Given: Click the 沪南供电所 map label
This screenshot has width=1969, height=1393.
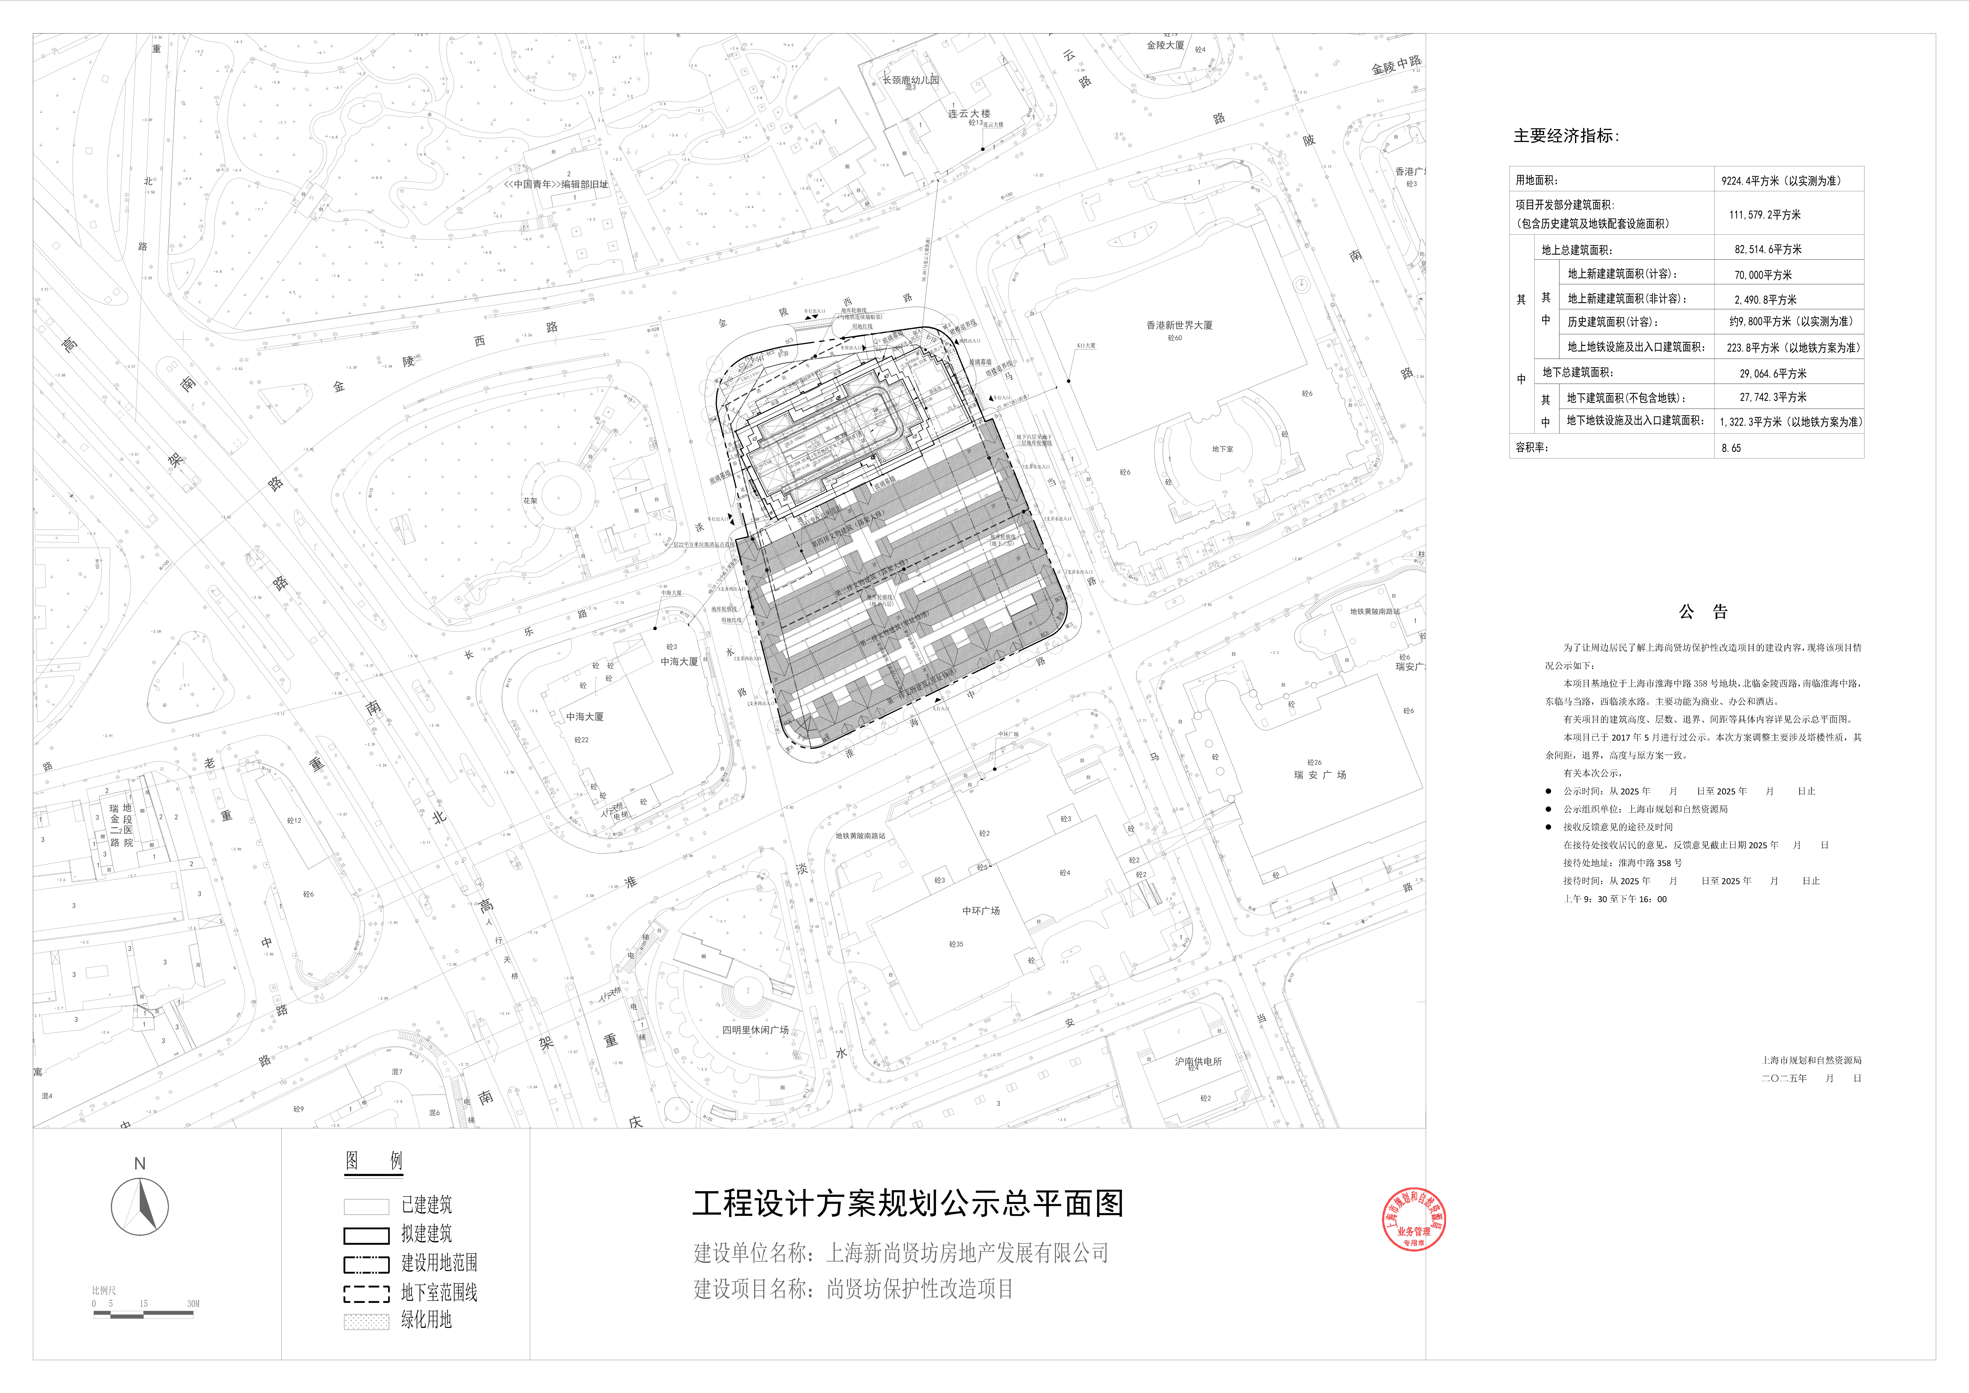Looking at the screenshot, I should (x=1198, y=1061).
